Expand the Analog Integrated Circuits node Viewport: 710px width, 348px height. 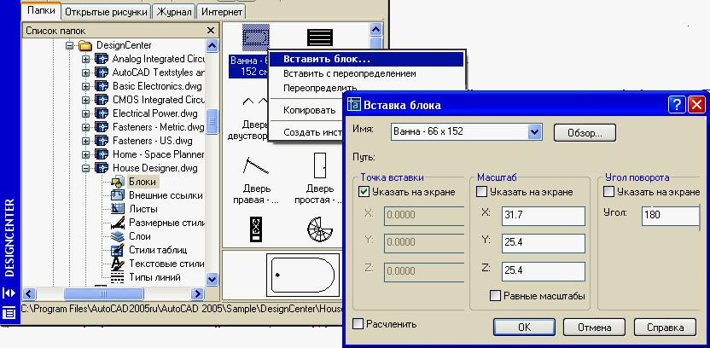coord(85,60)
